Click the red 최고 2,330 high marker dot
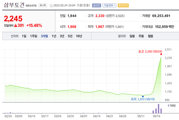 (161, 54)
